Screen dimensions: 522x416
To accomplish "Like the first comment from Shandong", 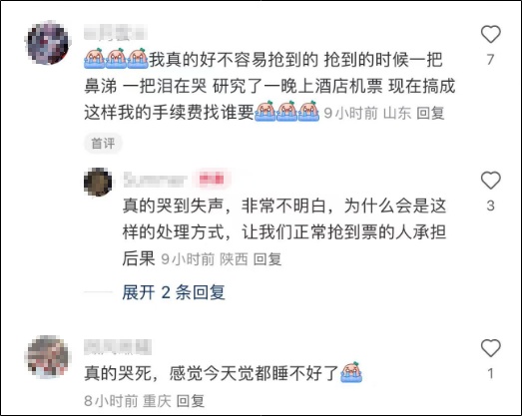I will (491, 34).
